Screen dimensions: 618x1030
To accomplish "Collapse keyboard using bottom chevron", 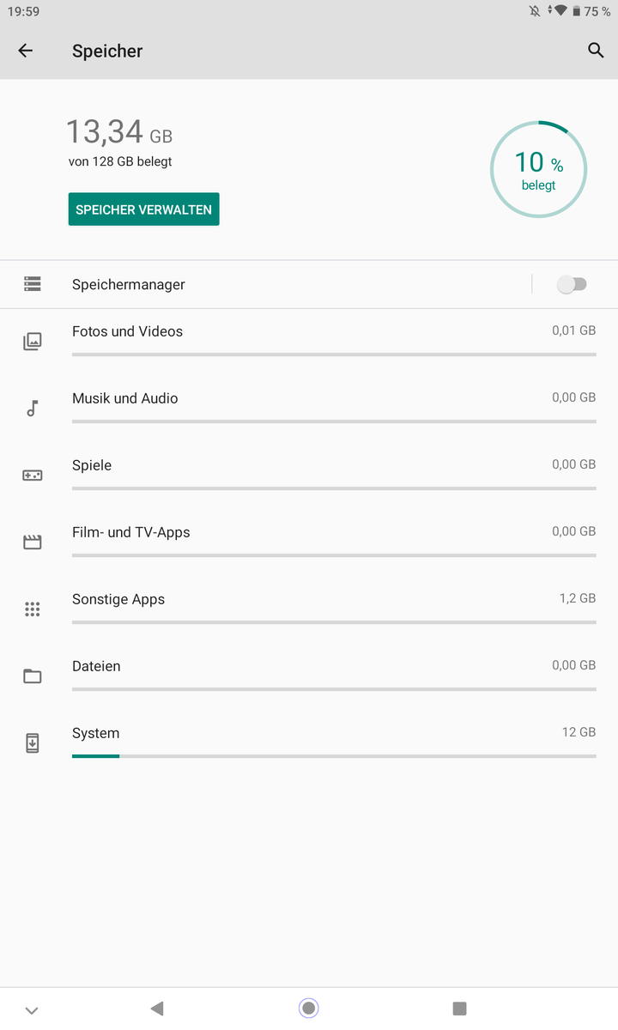I will (x=32, y=1010).
